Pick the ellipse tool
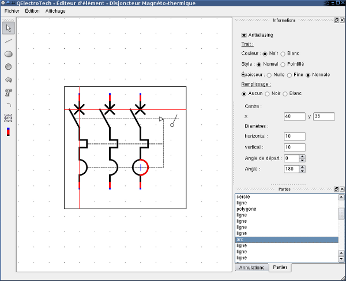Image resolution: width=346 pixels, height=281 pixels. point(9,54)
